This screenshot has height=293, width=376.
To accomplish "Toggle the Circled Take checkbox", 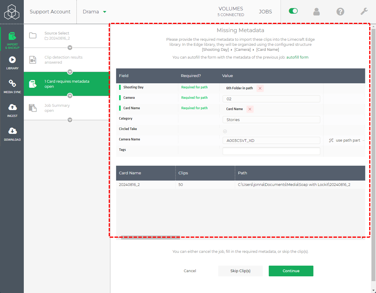I will tap(225, 131).
